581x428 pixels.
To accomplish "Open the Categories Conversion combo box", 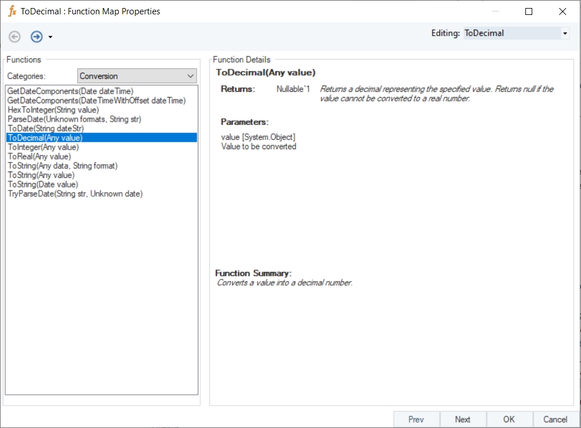I will coord(137,76).
